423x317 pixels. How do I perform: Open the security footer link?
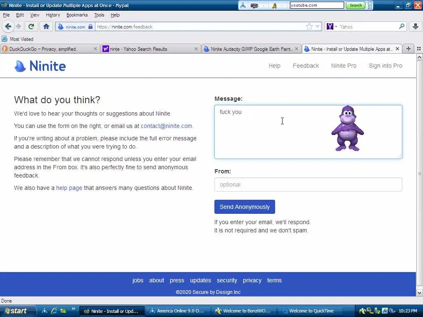227,280
